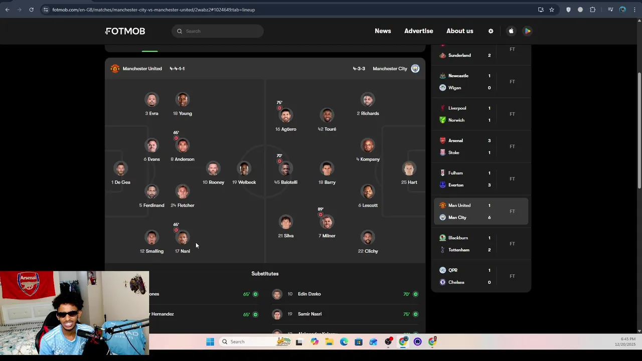This screenshot has height=361, width=642.
Task: Click the site information icon in address bar
Action: coord(46,10)
